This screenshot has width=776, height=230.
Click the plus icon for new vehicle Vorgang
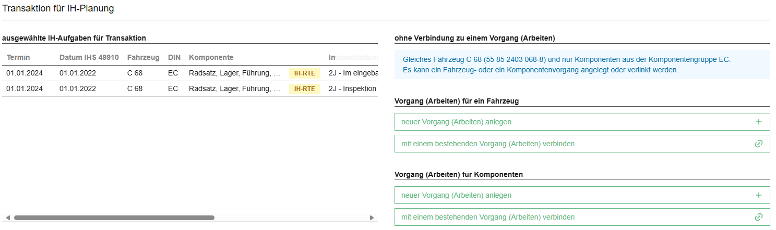[758, 122]
